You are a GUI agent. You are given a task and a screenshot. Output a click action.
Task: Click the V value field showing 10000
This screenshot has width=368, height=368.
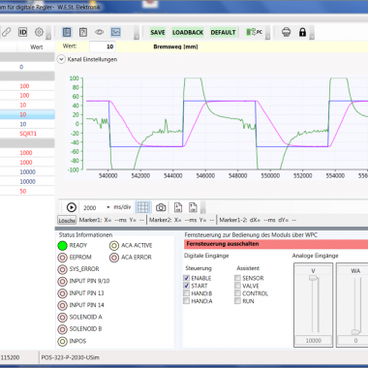pos(313,341)
